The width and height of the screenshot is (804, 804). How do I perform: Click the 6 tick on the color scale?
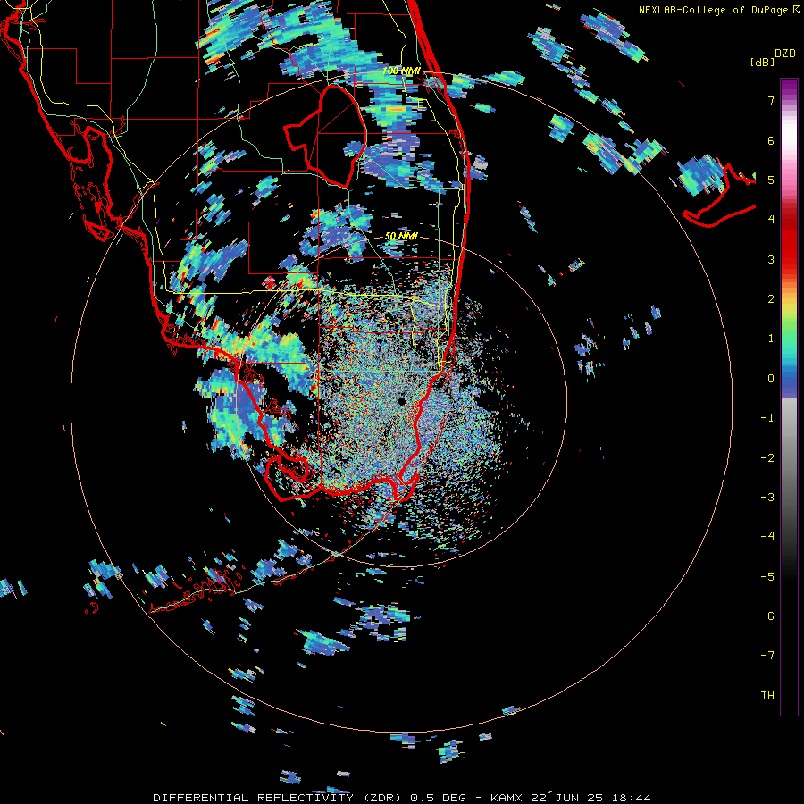(771, 140)
